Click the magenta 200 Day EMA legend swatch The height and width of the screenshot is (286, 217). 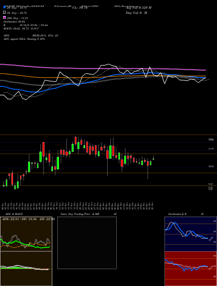pos(4,17)
